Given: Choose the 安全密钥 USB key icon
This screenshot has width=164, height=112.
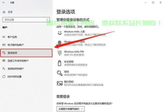Looking at the screenshot, I should 60,63.
